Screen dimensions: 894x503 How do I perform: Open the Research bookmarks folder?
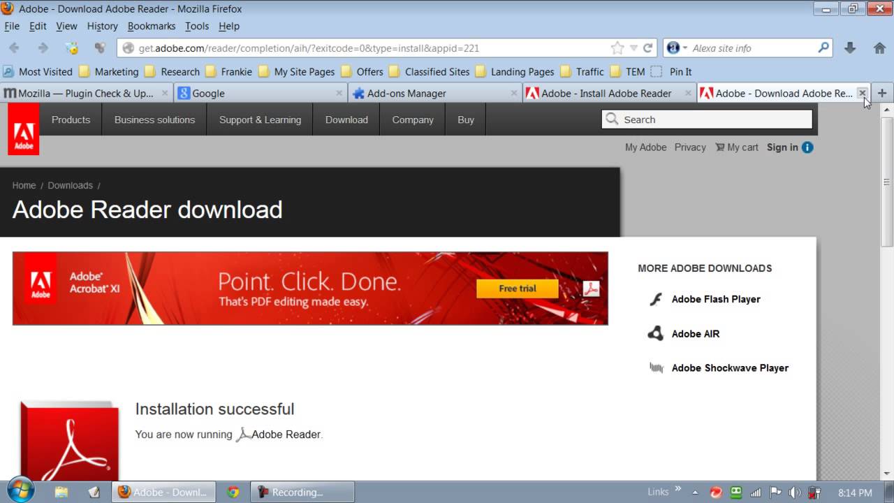pos(173,71)
